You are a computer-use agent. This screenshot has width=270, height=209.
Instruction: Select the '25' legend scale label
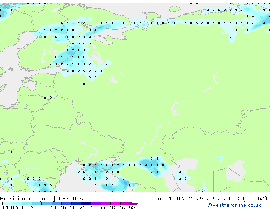(x=83, y=207)
